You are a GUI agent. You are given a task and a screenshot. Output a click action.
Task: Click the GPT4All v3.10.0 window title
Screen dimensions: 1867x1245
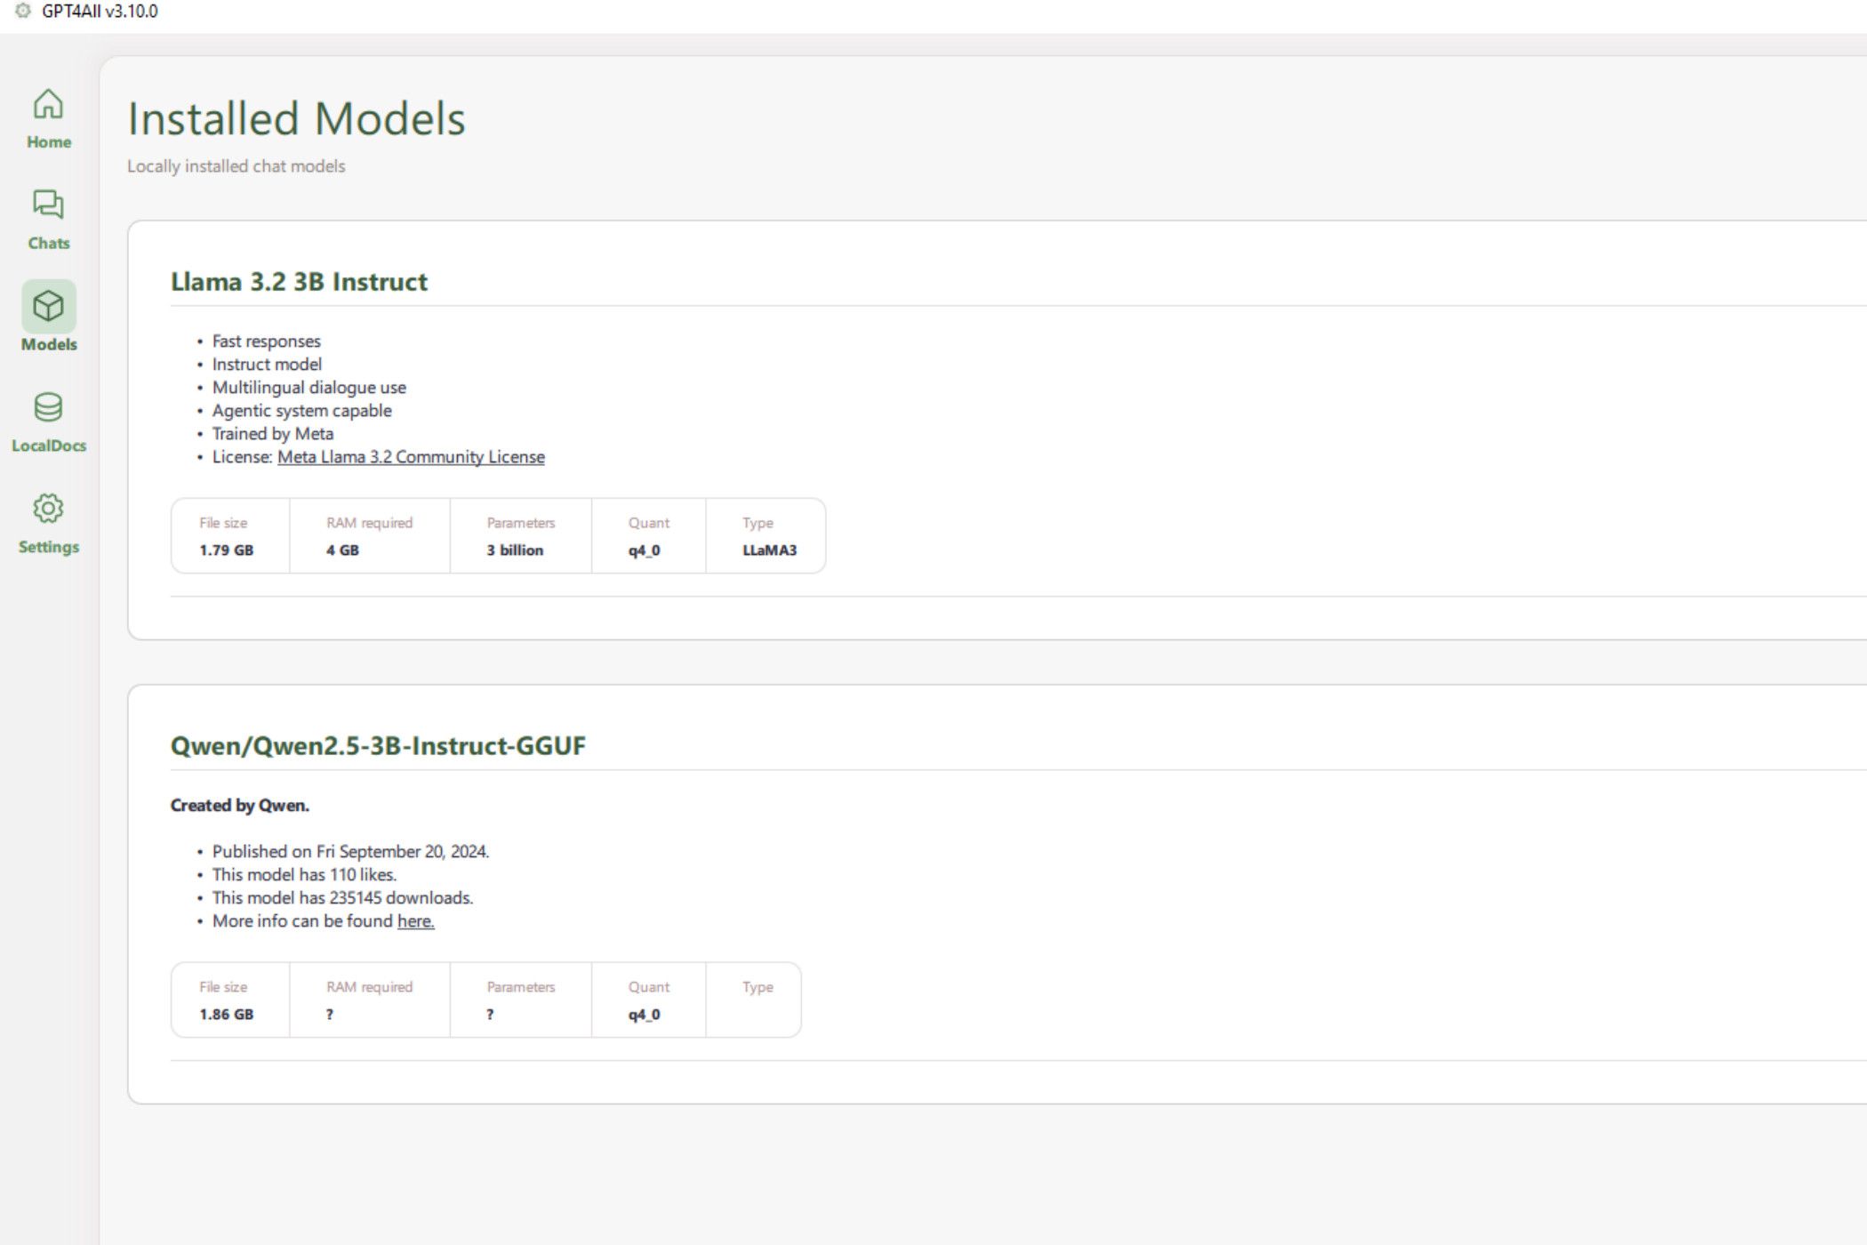[100, 12]
